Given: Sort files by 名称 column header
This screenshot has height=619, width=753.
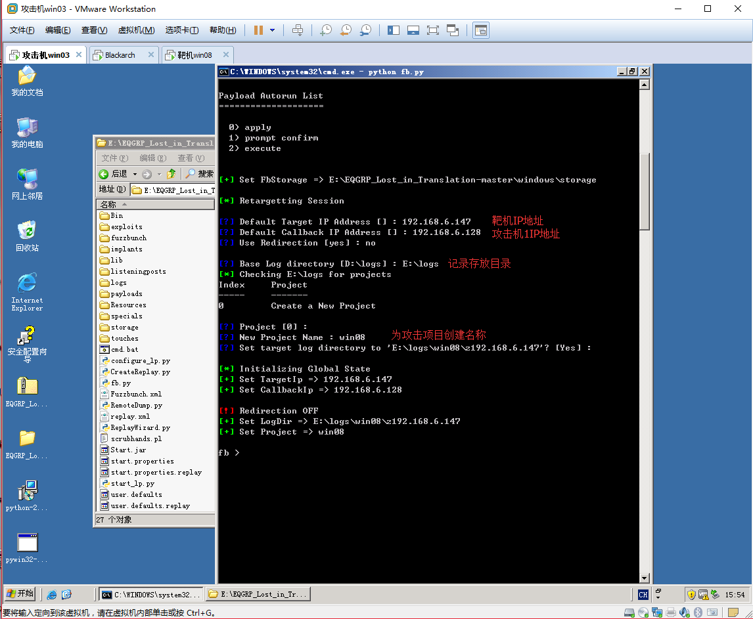Looking at the screenshot, I should click(x=155, y=204).
